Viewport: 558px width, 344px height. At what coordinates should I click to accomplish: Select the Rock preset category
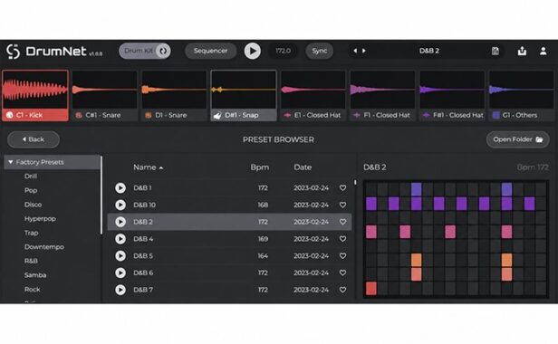[x=32, y=289]
